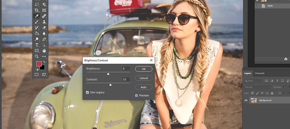Click the Brightness slider handle

(108, 74)
